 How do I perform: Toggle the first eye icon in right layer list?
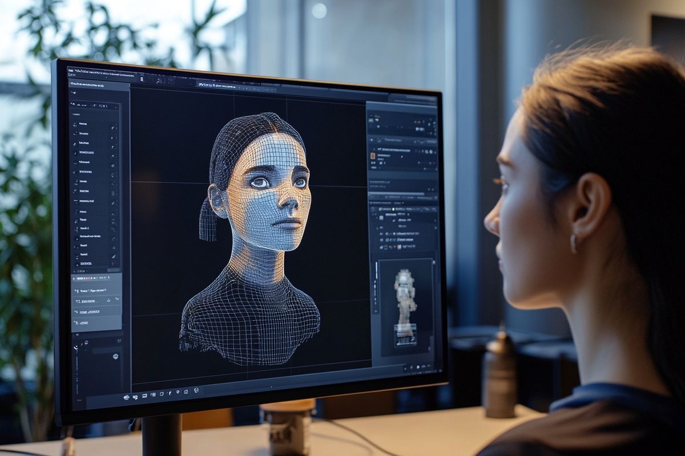point(382,233)
